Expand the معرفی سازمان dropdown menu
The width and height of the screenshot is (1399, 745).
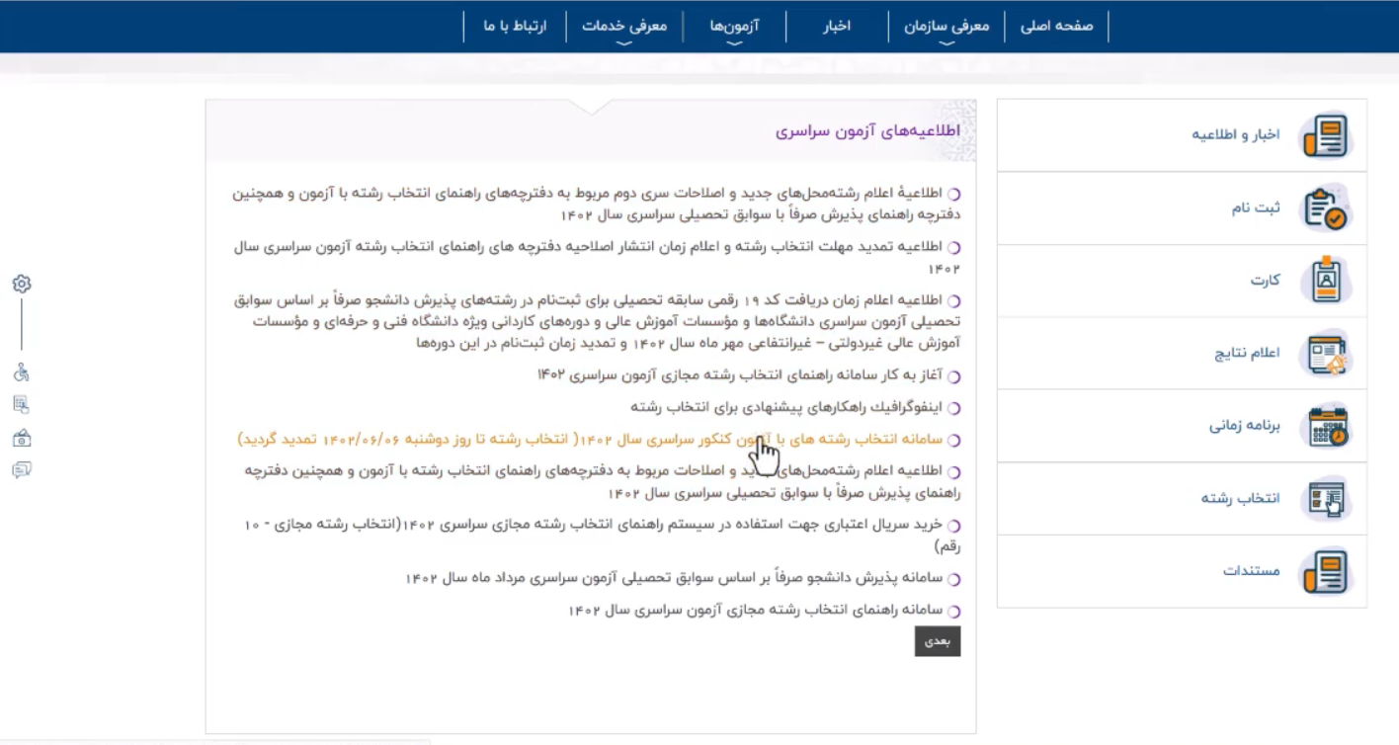coord(946,27)
